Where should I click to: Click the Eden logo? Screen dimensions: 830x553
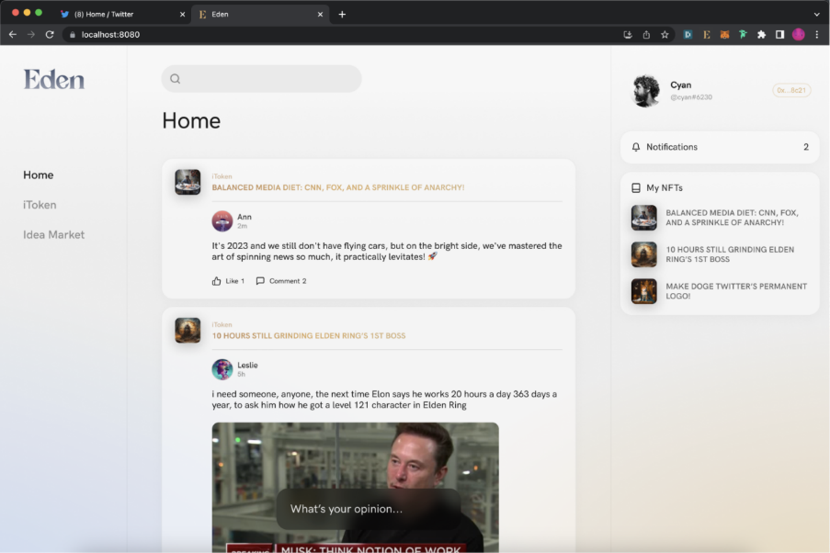click(x=53, y=79)
